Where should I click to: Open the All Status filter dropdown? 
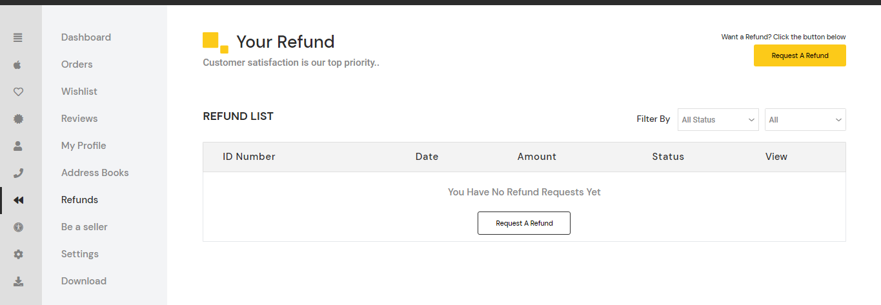(718, 120)
